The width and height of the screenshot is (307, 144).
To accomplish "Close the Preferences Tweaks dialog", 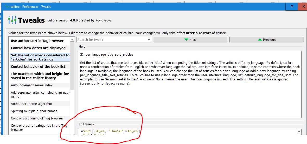I will (303, 7).
